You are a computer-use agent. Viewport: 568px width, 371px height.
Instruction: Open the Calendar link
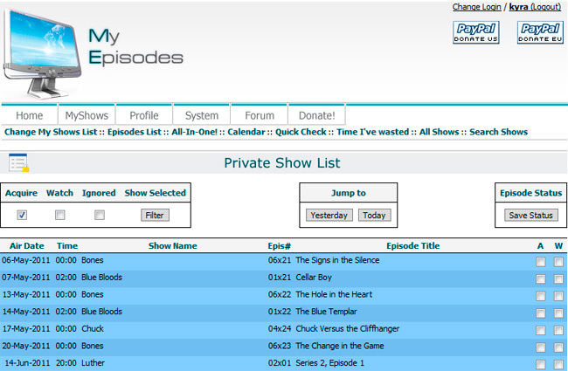pos(246,132)
